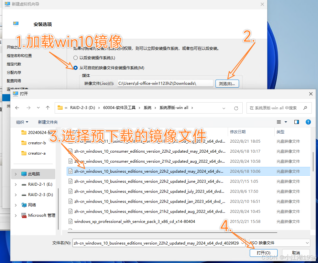Open 文件名 combo dropdown arrow

[x=243, y=243]
